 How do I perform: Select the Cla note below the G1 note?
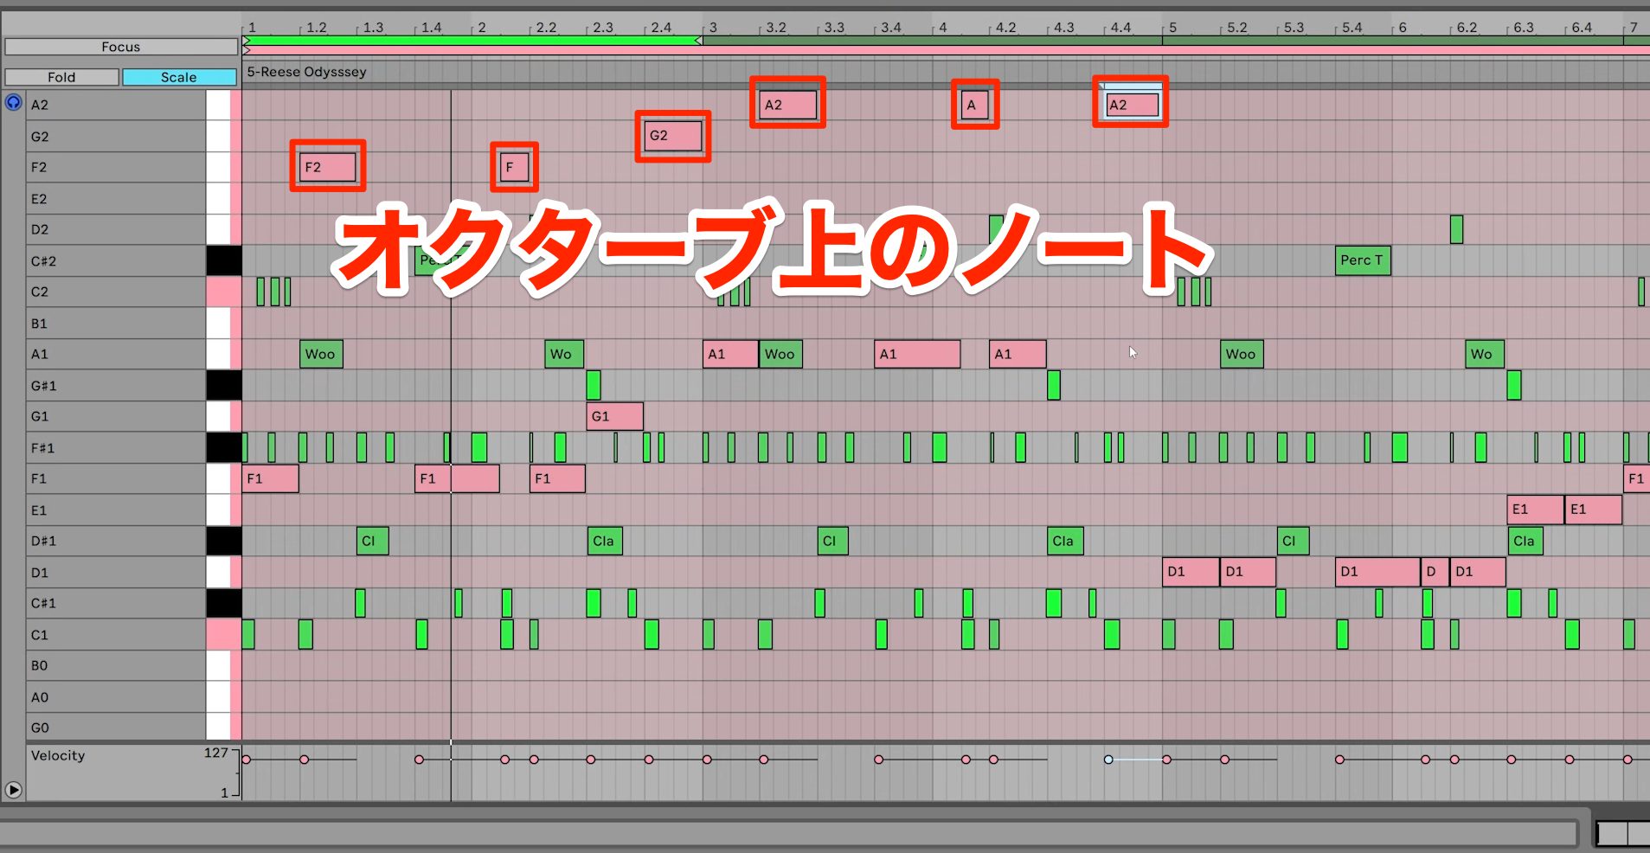coord(605,541)
